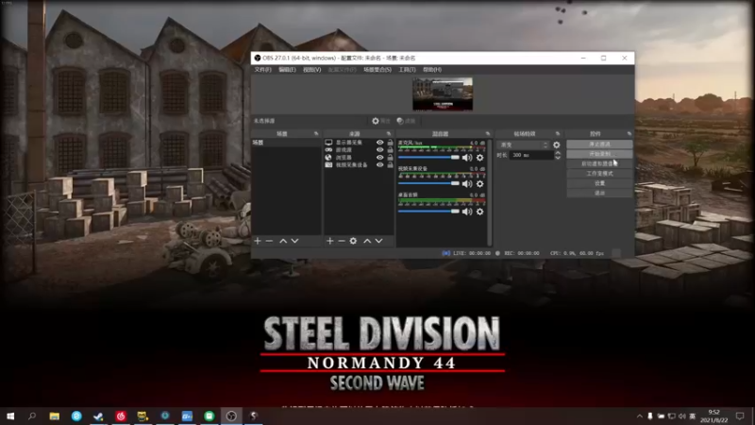This screenshot has height=425, width=755.
Task: Click the 300 ms duration input field
Action: click(531, 155)
